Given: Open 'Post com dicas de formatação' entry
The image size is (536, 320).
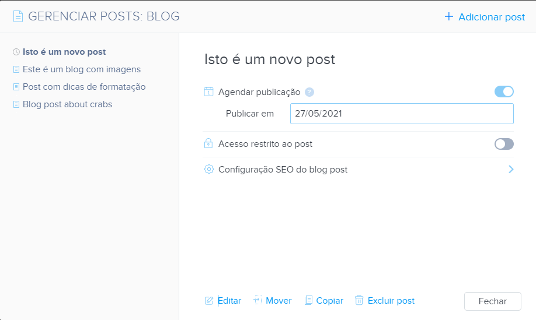Looking at the screenshot, I should pos(84,87).
